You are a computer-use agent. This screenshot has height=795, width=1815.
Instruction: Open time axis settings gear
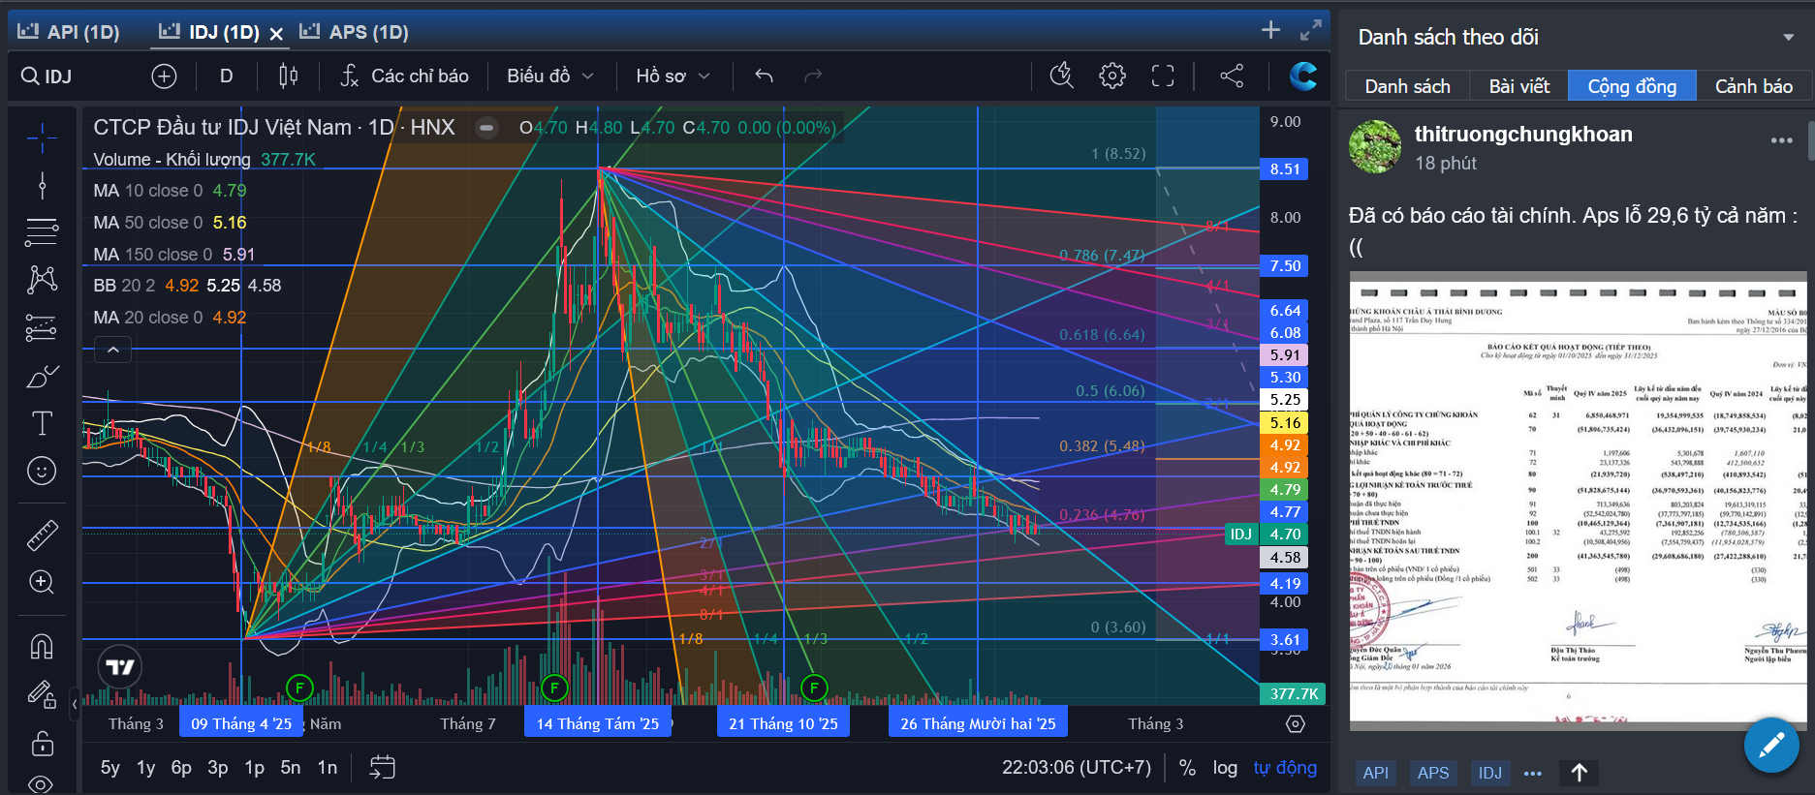coord(1296,724)
